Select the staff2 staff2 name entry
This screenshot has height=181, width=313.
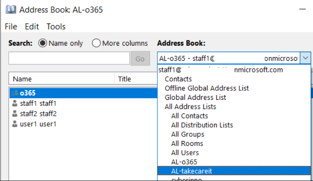point(38,114)
